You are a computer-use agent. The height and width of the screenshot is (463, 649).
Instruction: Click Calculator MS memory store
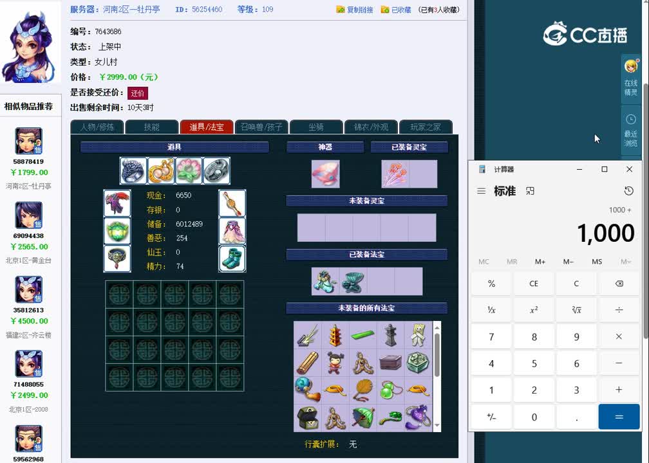[597, 262]
